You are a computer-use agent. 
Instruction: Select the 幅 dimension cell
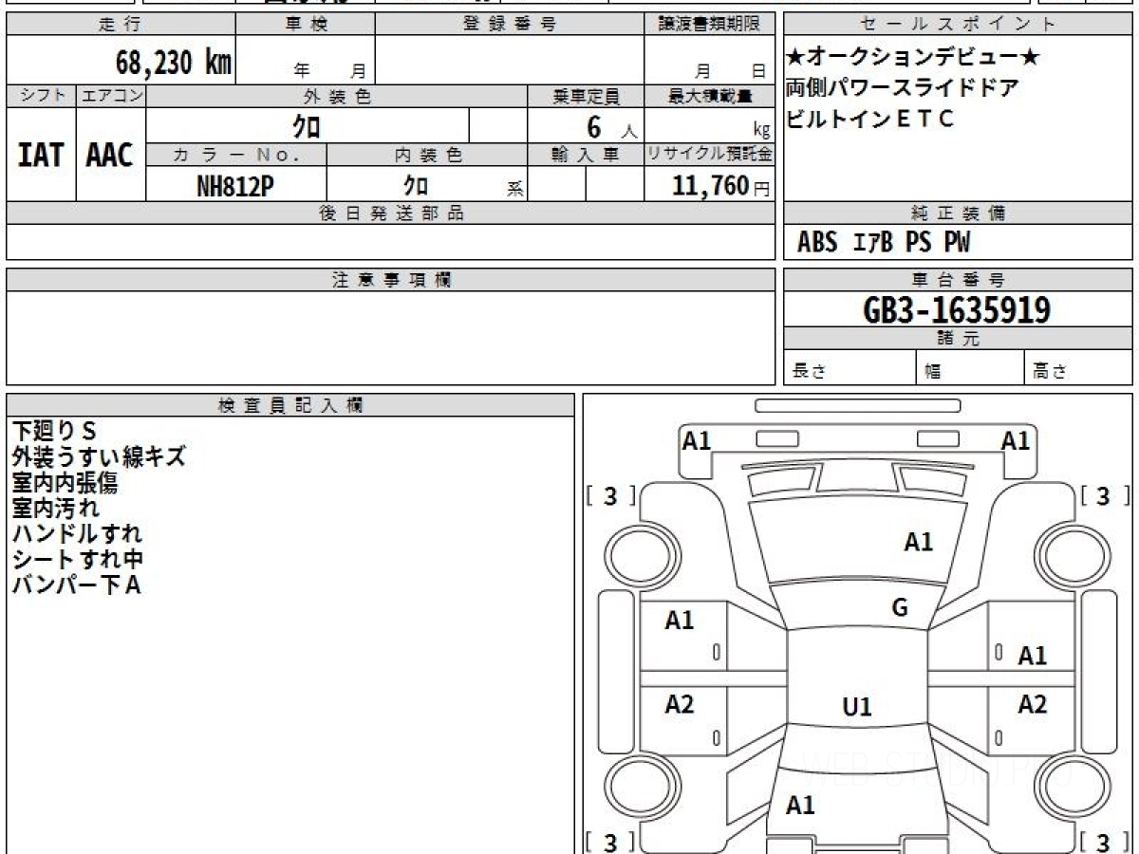[x=970, y=368]
